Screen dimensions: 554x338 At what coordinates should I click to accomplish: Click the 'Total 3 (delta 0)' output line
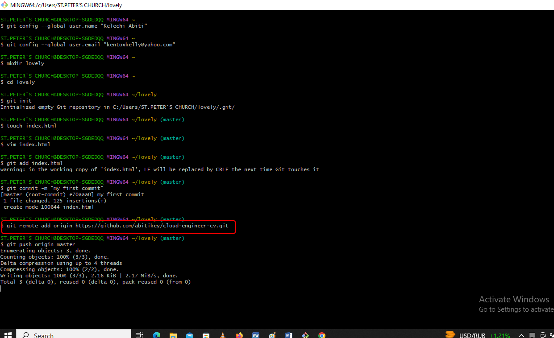pyautogui.click(x=96, y=282)
